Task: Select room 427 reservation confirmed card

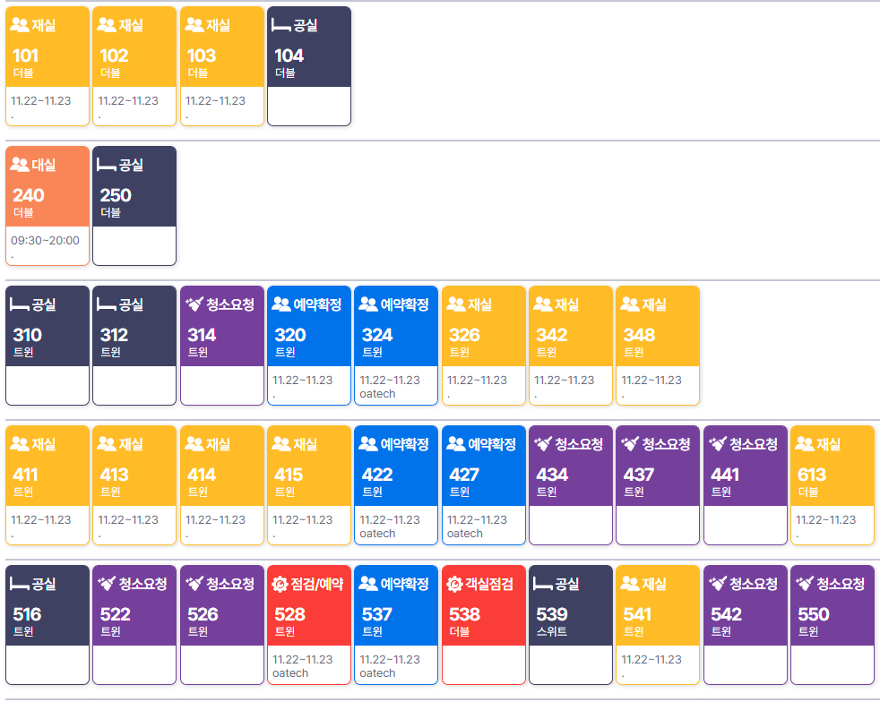Action: click(x=483, y=475)
